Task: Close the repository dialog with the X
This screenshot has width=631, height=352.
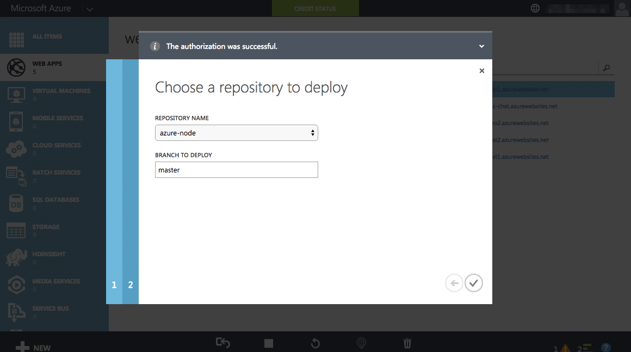Action: click(x=482, y=71)
